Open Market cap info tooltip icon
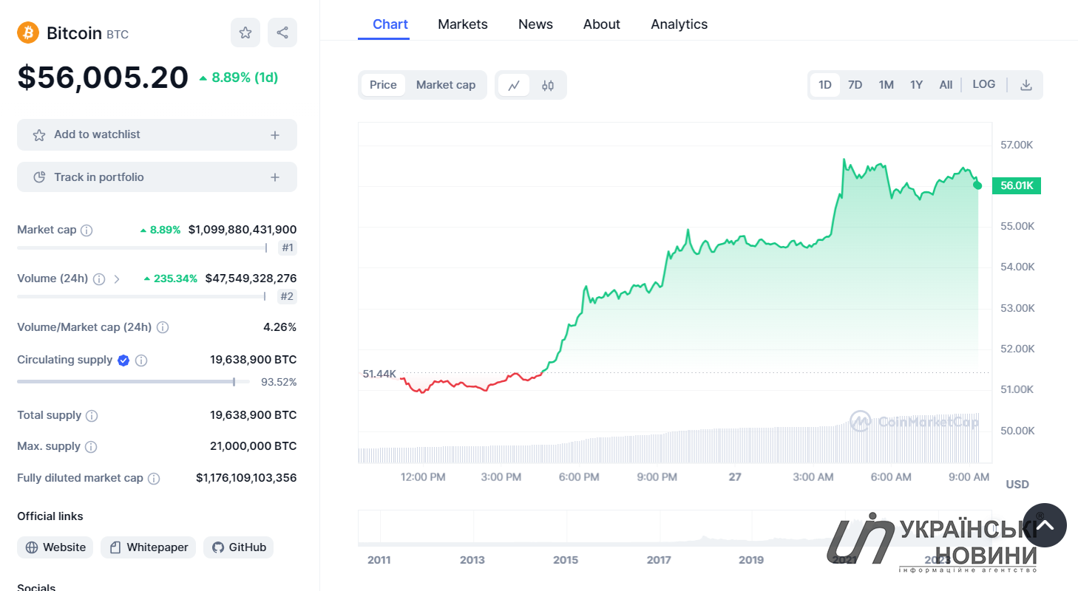 pyautogui.click(x=87, y=230)
